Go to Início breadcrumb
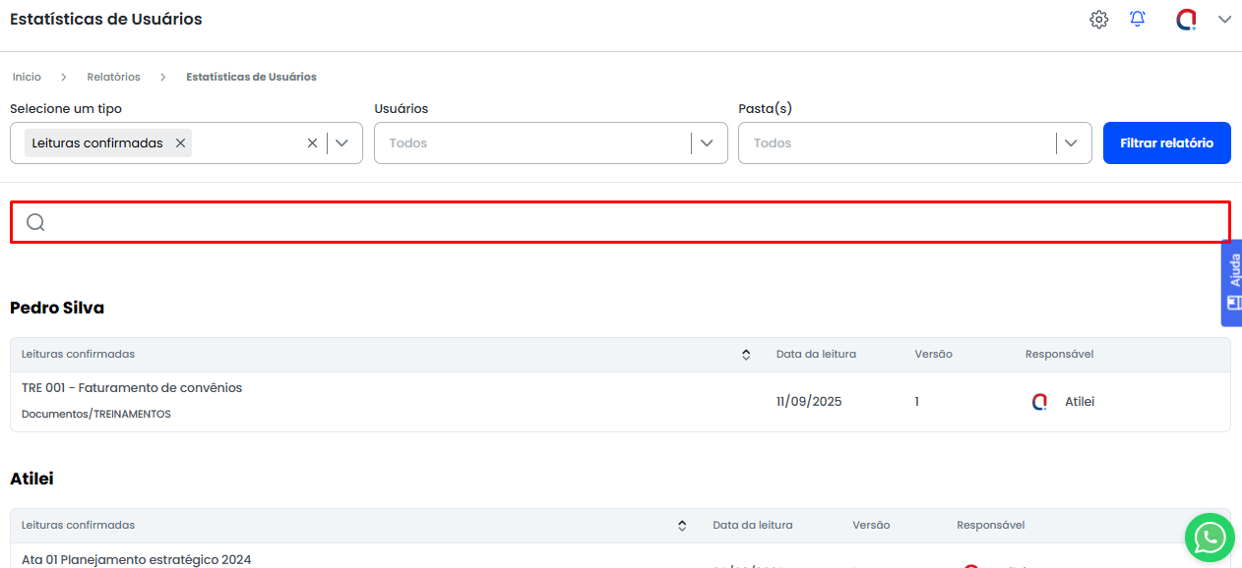This screenshot has width=1242, height=568. [27, 77]
